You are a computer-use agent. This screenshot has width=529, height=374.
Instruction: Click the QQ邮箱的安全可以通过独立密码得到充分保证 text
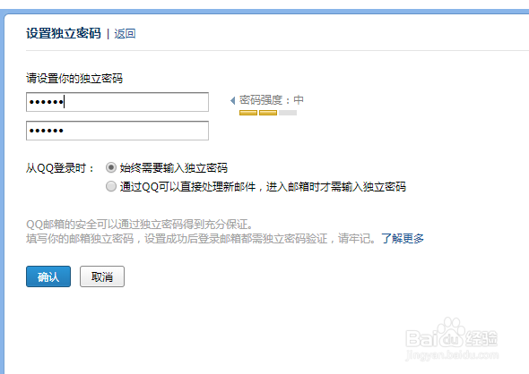click(139, 225)
